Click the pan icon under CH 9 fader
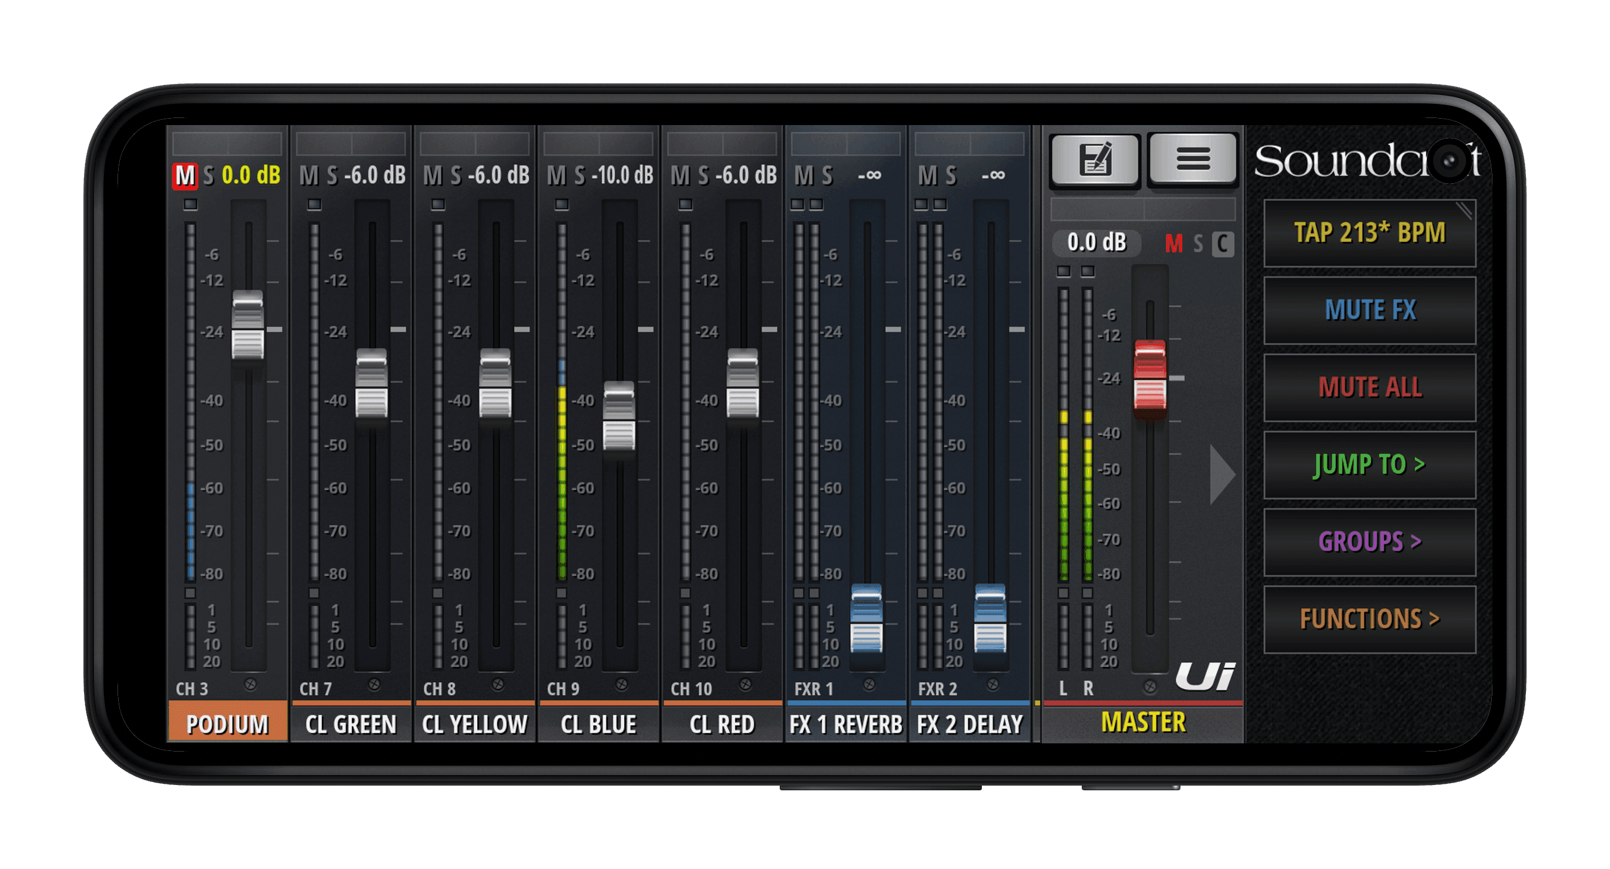The height and width of the screenshot is (869, 1610). pyautogui.click(x=621, y=685)
